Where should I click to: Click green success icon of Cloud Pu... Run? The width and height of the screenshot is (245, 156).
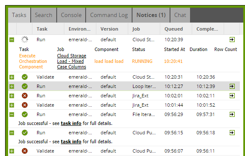[x=25, y=133]
